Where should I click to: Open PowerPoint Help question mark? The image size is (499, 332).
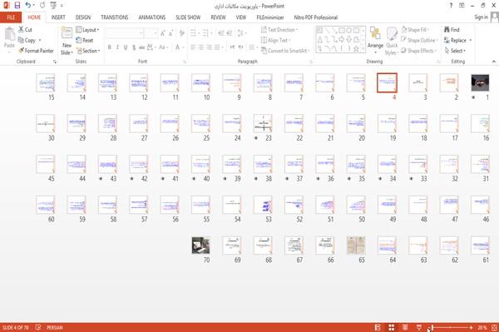[x=451, y=6]
